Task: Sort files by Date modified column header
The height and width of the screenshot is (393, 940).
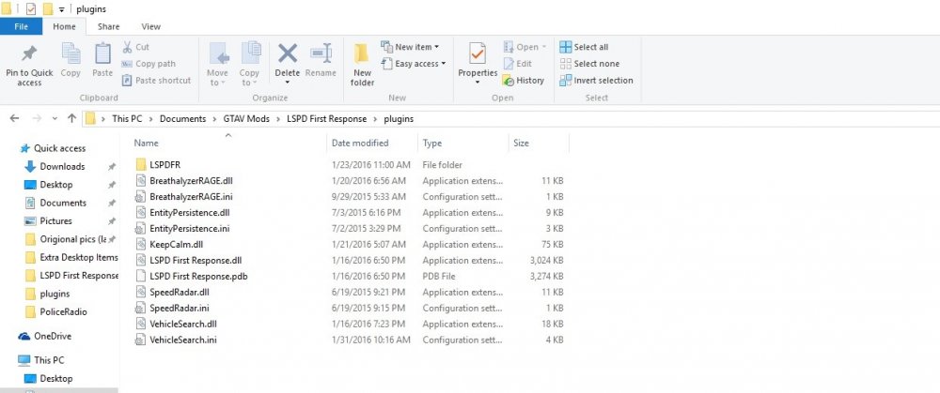Action: point(360,143)
